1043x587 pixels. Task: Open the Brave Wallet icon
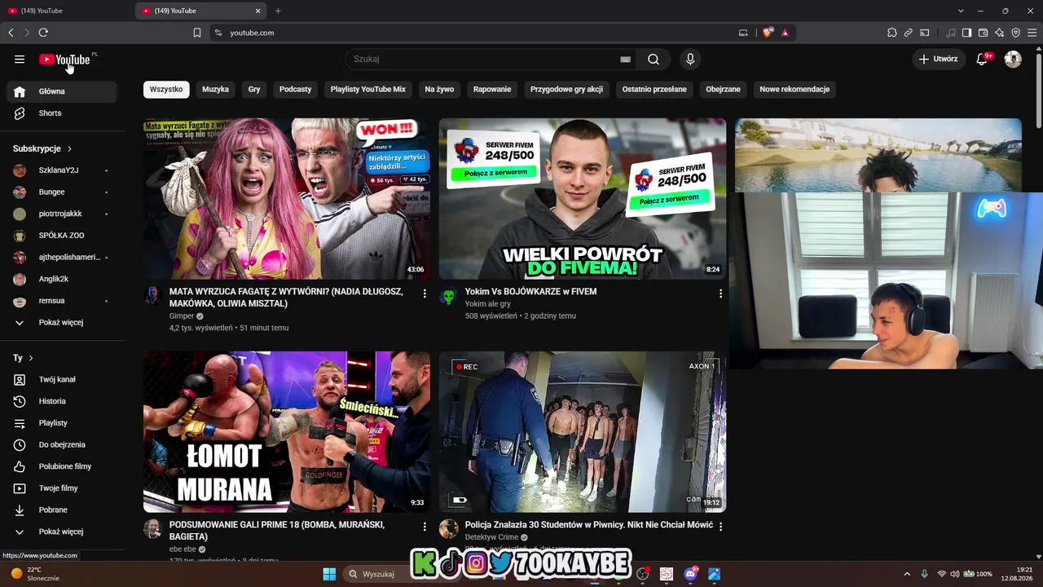(983, 33)
